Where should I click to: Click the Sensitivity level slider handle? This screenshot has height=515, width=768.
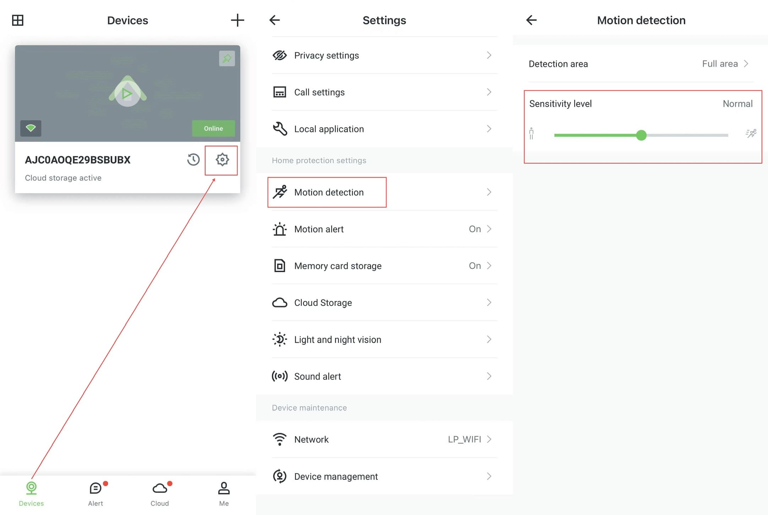[641, 135]
